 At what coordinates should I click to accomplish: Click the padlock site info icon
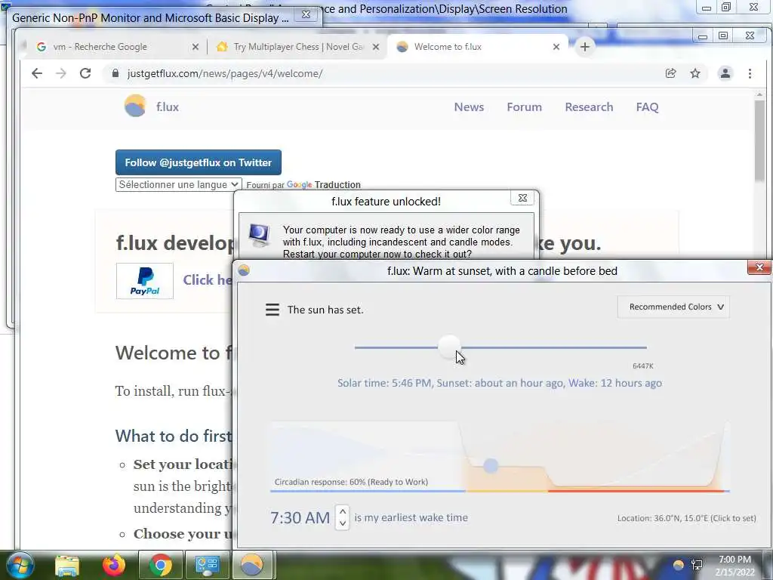pyautogui.click(x=115, y=73)
